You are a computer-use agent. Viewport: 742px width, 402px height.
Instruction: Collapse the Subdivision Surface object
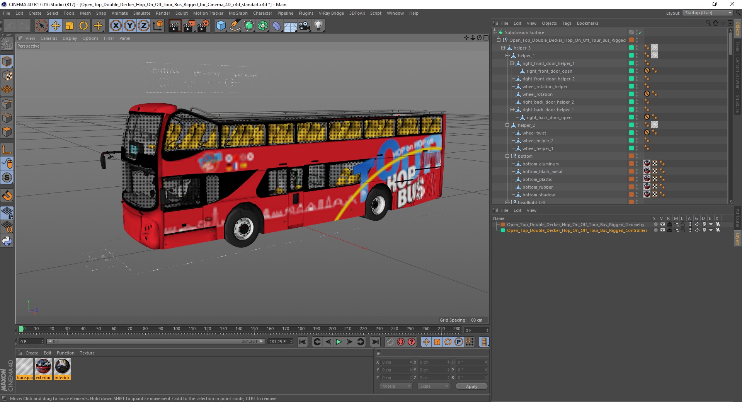tap(494, 32)
